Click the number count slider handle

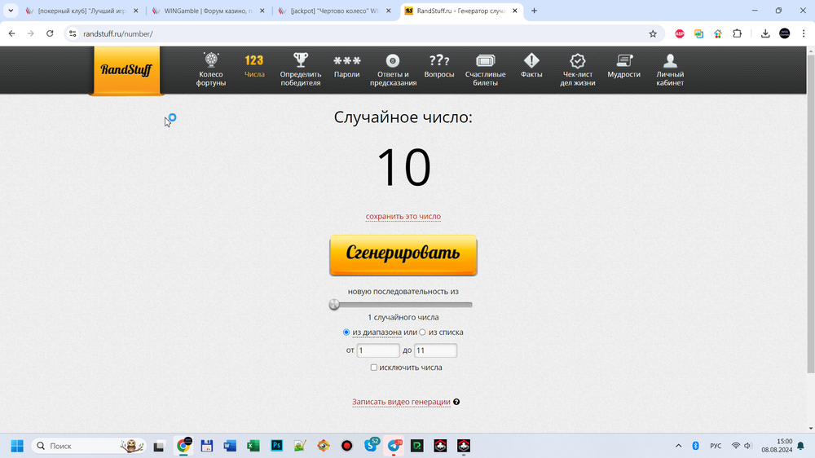pyautogui.click(x=334, y=305)
